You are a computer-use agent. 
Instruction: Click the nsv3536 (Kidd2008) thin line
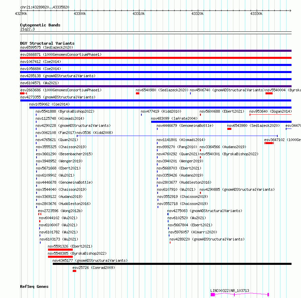tap(177, 136)
